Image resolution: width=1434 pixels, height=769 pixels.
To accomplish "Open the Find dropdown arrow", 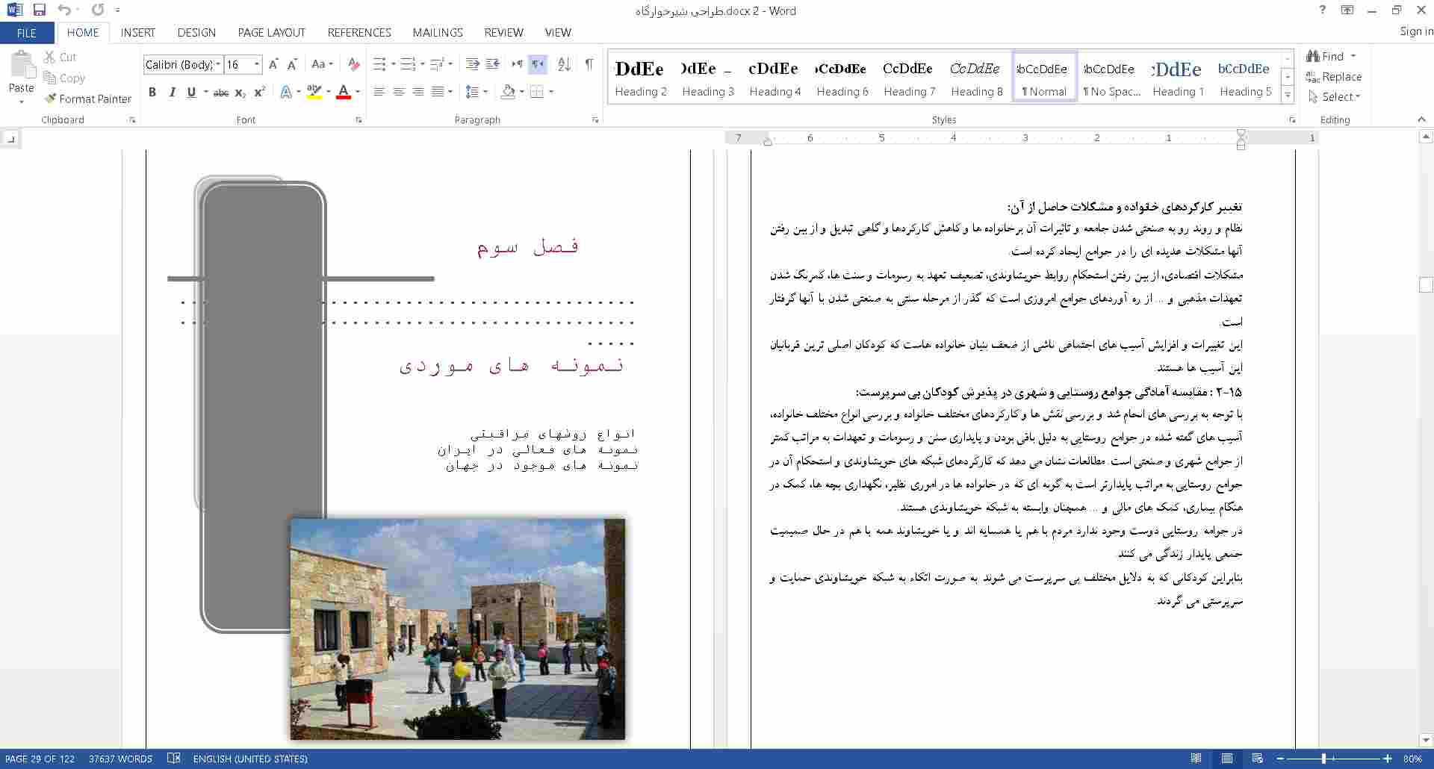I will tap(1353, 57).
